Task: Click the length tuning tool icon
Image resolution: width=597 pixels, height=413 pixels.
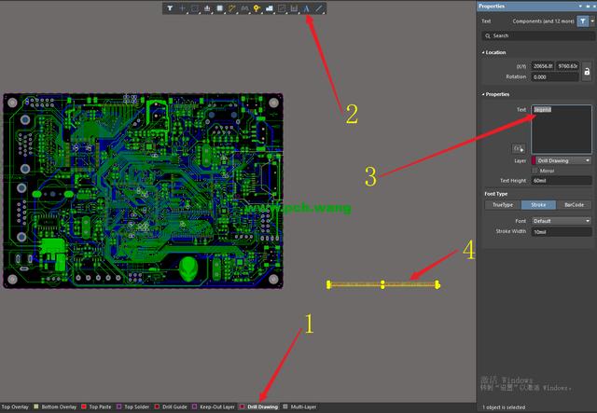Action: coord(244,8)
